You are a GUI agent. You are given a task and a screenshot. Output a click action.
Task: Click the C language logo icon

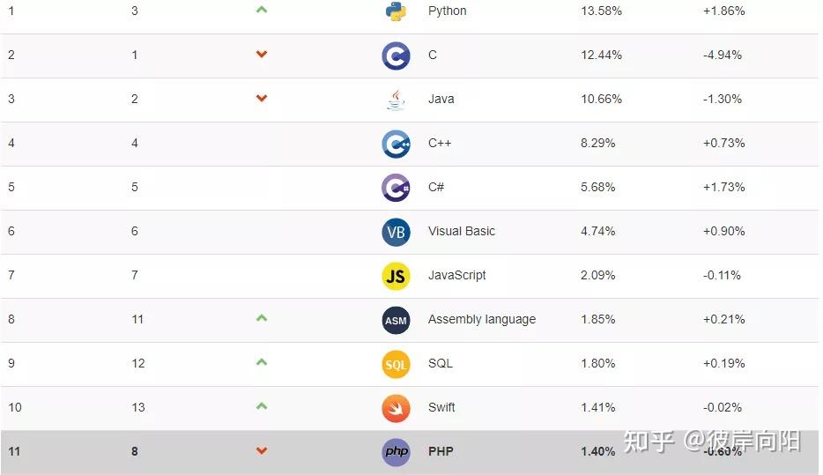[396, 56]
